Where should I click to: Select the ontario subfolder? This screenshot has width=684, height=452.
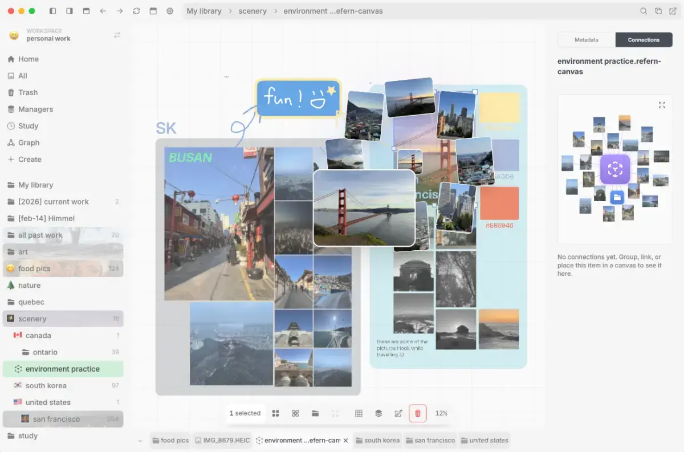[63, 352]
